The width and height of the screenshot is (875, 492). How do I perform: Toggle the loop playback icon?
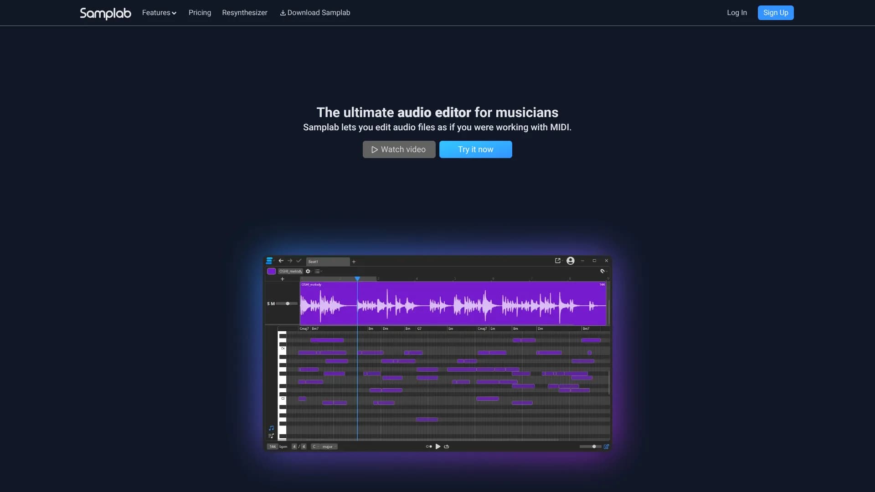pos(447,447)
